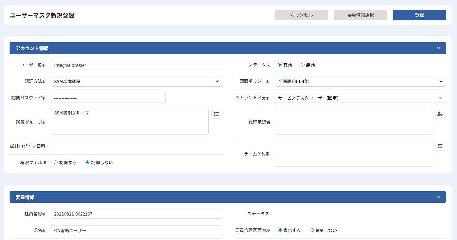Viewport: 457px width, 240px height.
Task: Click the 代理承認者 text area
Action: (x=354, y=122)
